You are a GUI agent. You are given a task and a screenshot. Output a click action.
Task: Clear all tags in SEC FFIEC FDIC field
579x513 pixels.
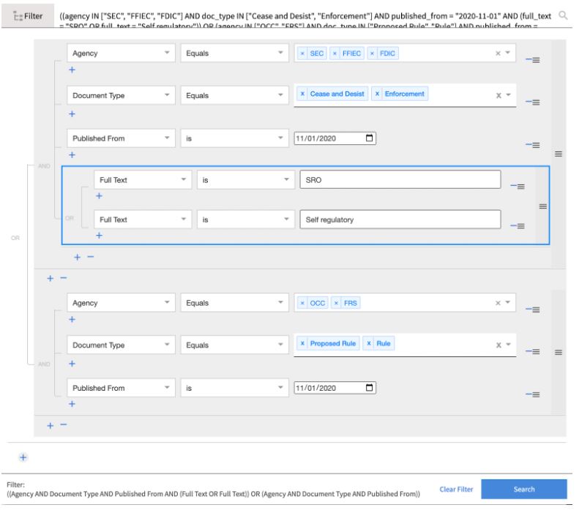[x=498, y=53]
